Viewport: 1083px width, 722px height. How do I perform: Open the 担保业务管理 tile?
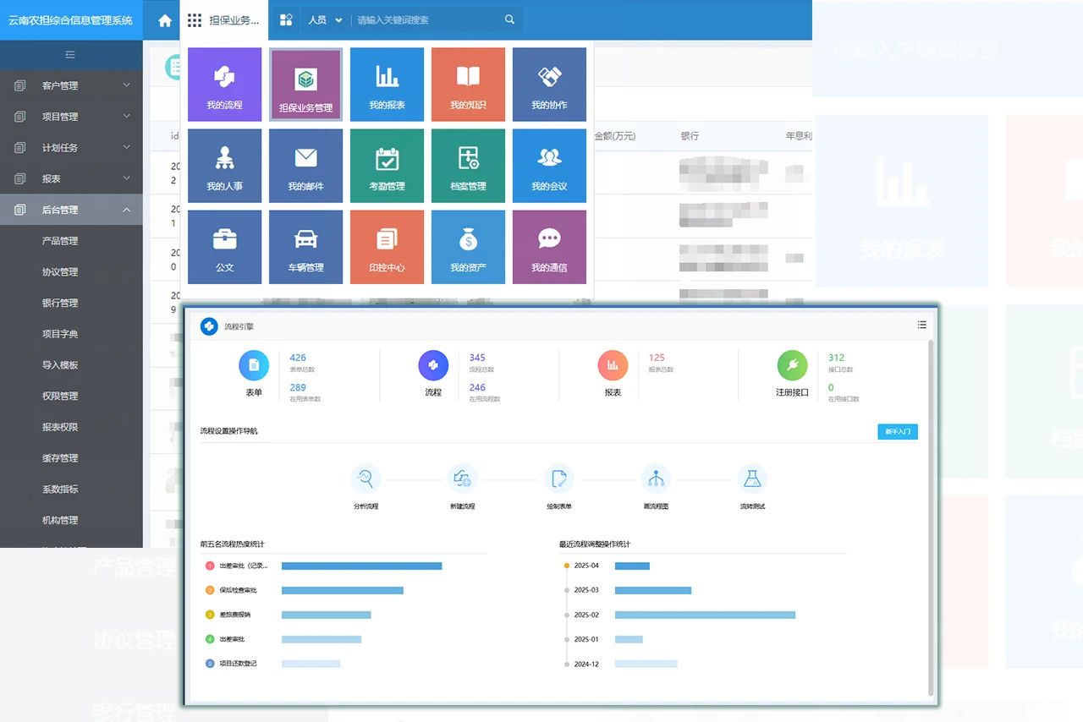tap(305, 85)
